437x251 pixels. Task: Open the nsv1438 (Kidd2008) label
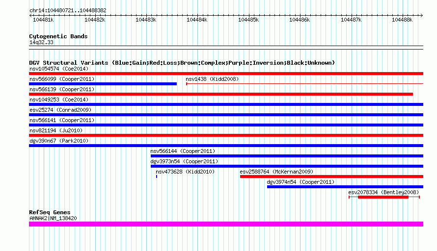point(212,79)
